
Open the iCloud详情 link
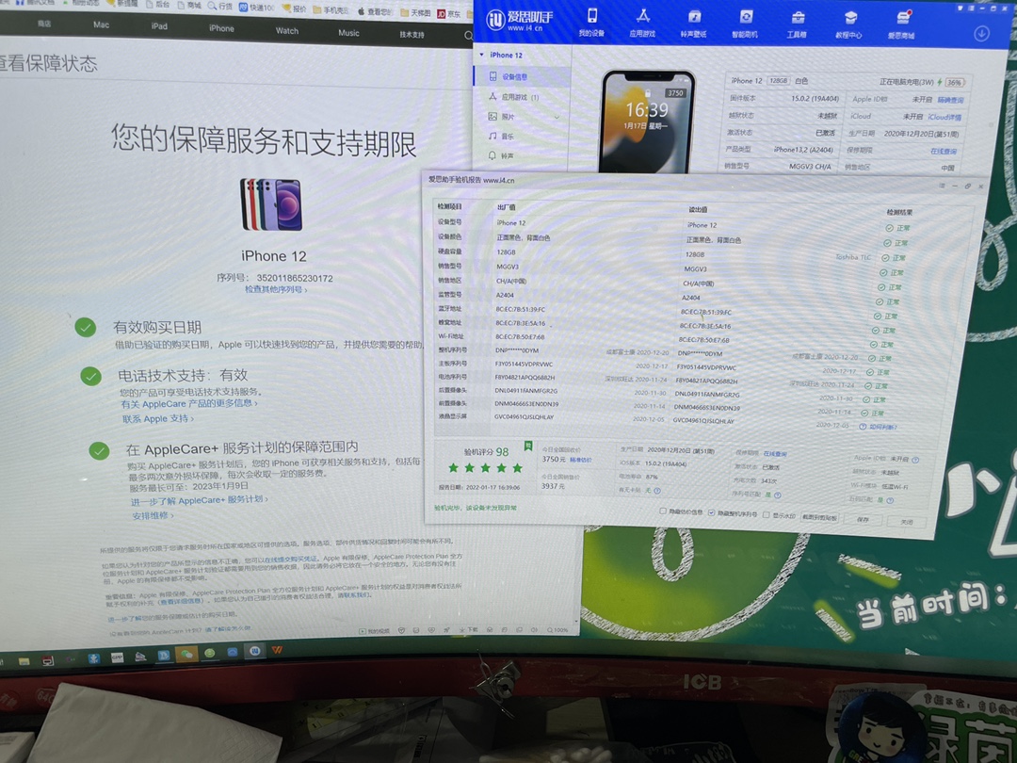[944, 118]
